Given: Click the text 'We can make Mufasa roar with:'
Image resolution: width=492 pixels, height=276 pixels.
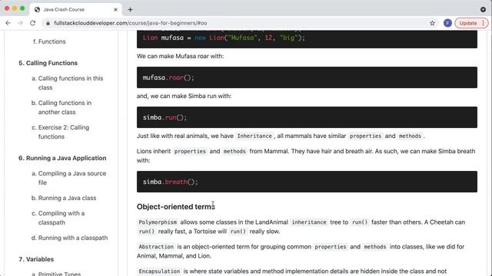Looking at the screenshot, I should [x=180, y=56].
